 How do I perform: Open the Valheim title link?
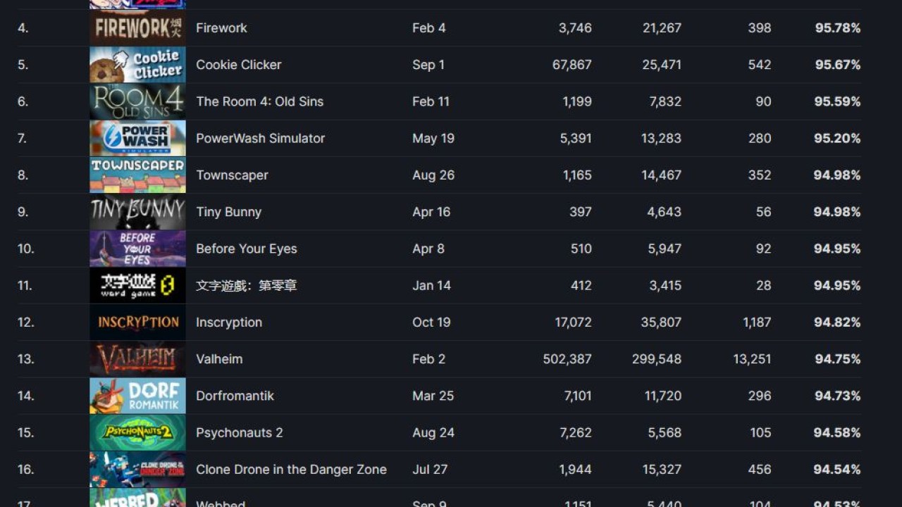tap(219, 359)
